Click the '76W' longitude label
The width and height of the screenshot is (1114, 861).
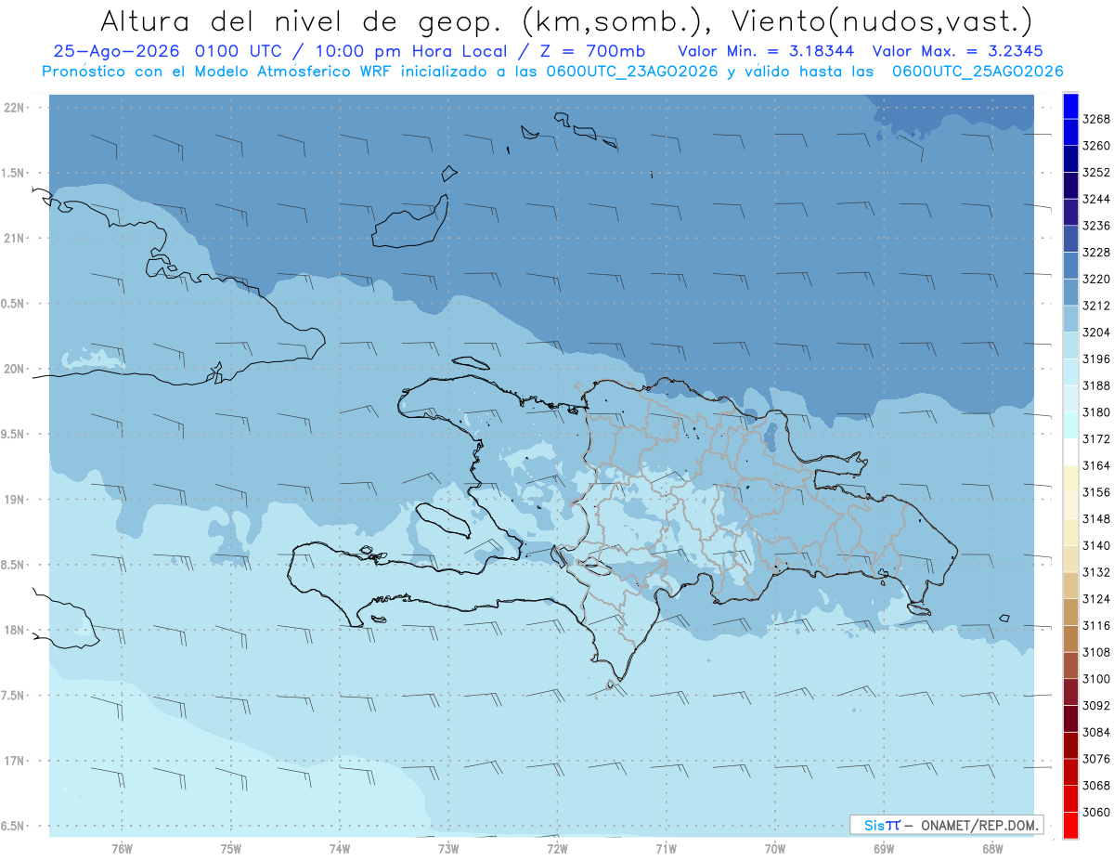[122, 848]
